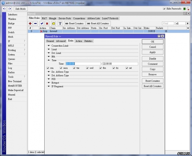
Task: Click the end time field showing 22:00:00
Action: click(120, 64)
